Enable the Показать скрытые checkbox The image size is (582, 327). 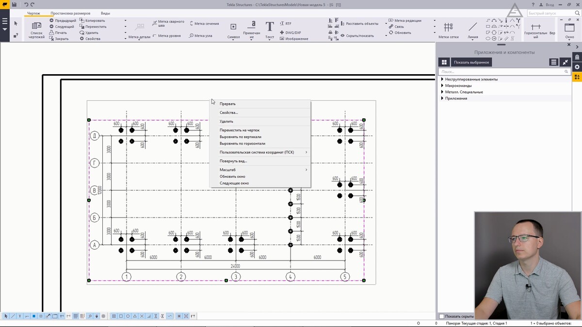click(441, 316)
